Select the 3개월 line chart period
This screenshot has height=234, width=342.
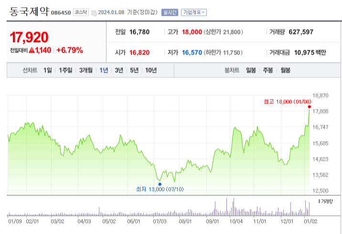[x=85, y=70]
